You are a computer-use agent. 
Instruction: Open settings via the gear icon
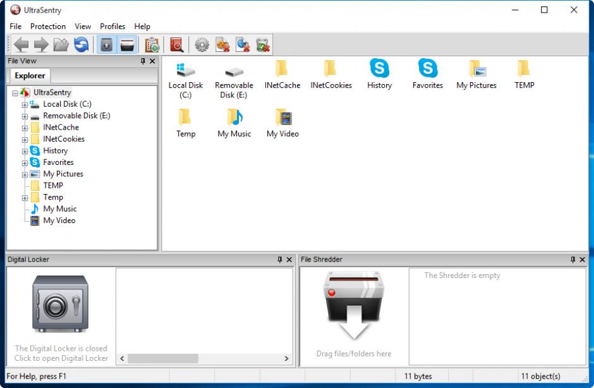tap(202, 45)
